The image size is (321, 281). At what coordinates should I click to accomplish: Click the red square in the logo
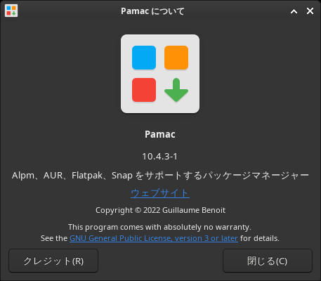pyautogui.click(x=144, y=90)
